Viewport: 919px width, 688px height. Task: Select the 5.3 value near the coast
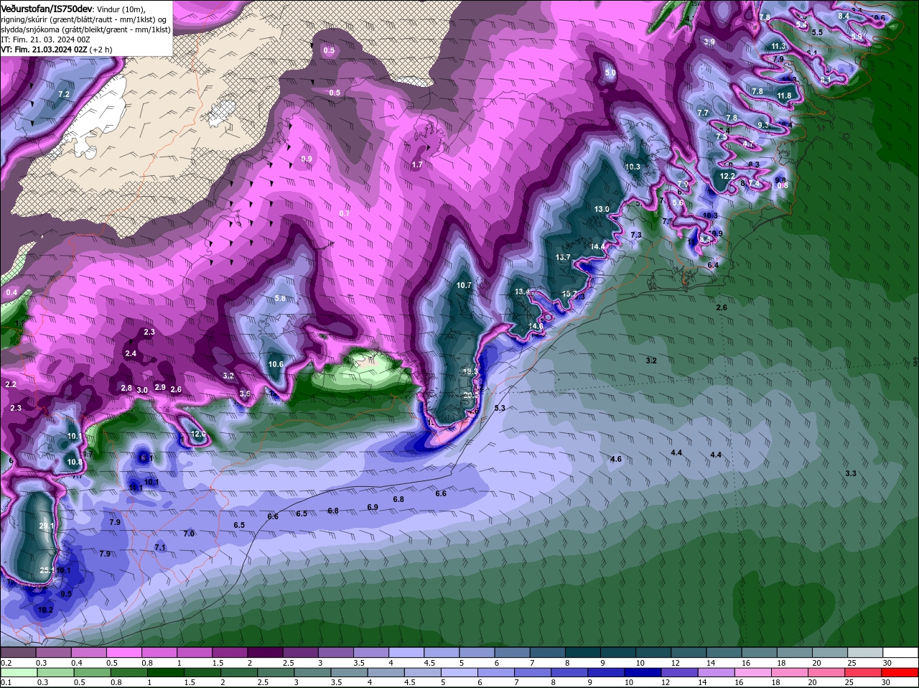(x=500, y=408)
